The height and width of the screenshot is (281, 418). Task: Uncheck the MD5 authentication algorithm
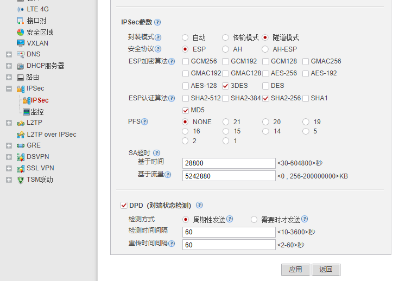[186, 110]
